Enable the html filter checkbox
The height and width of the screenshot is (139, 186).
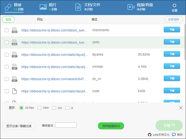[39, 108]
